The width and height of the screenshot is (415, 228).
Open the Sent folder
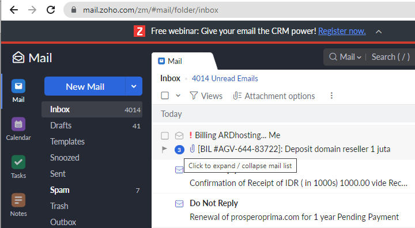[x=92, y=174]
